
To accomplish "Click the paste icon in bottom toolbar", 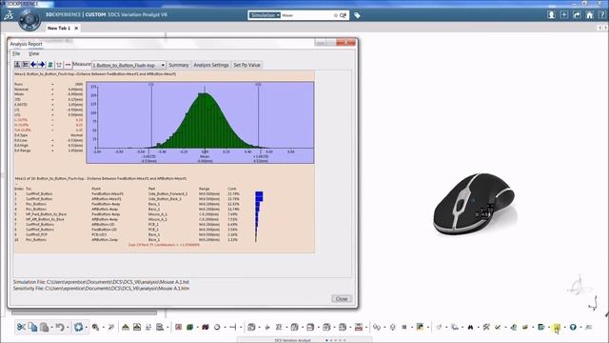I will coord(45,328).
